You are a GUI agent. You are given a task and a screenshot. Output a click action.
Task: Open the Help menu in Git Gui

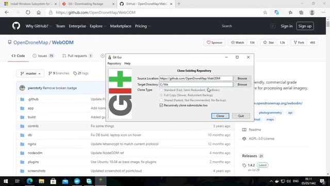[x=127, y=64]
